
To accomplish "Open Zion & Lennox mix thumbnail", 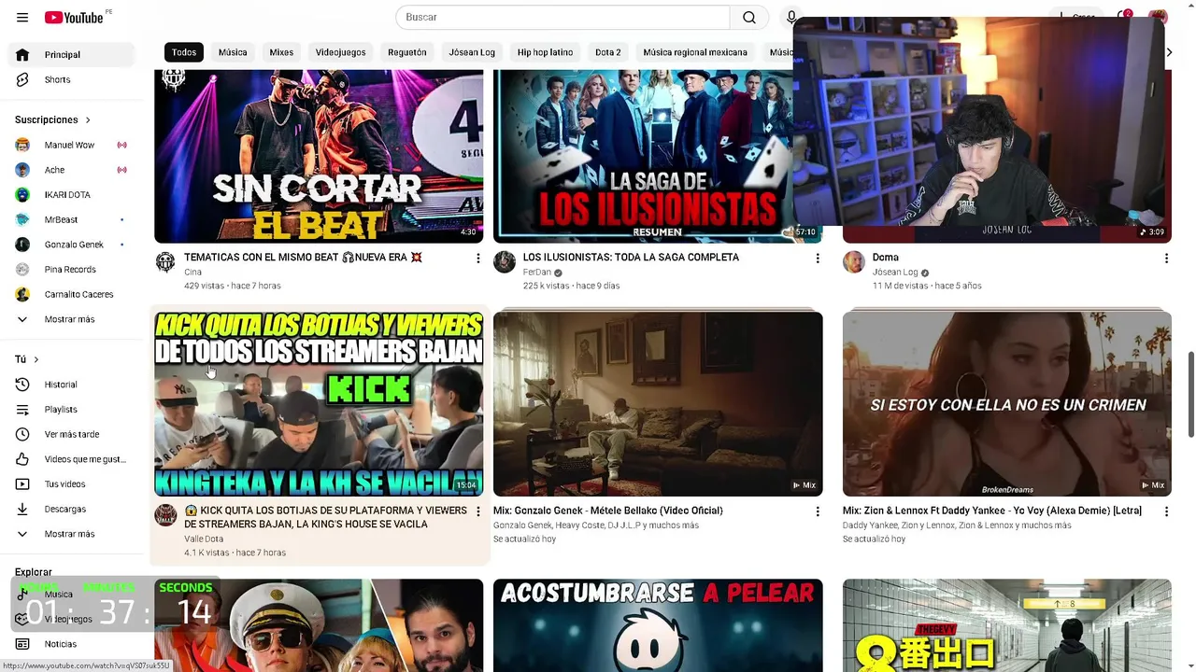I will pyautogui.click(x=1006, y=403).
